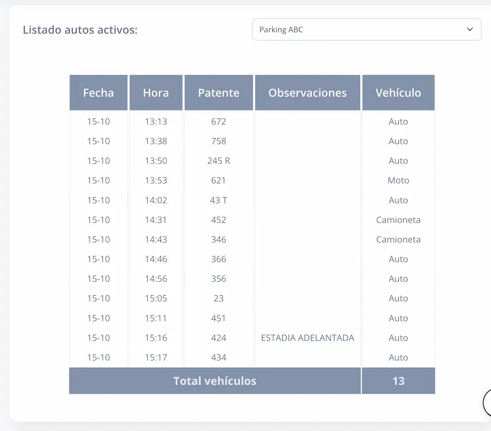The width and height of the screenshot is (491, 431).
Task: Open the Parking ABC dropdown
Action: 366,29
